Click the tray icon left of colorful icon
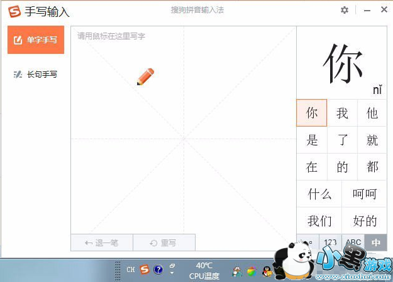Screen dimensions: 393x282 click(x=237, y=271)
